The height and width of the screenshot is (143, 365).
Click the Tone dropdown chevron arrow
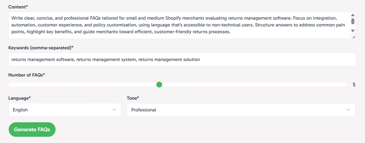click(348, 110)
